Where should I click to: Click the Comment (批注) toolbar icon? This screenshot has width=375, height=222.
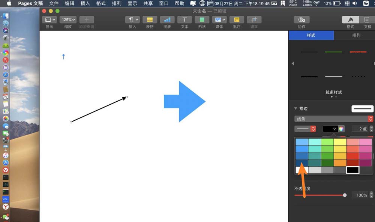[237, 19]
